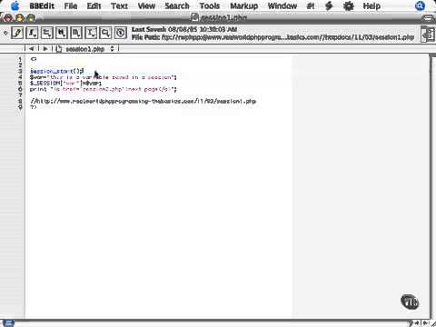436x327 pixels.
Task: Click the magnifier toolbar popup icon
Action: point(105,33)
